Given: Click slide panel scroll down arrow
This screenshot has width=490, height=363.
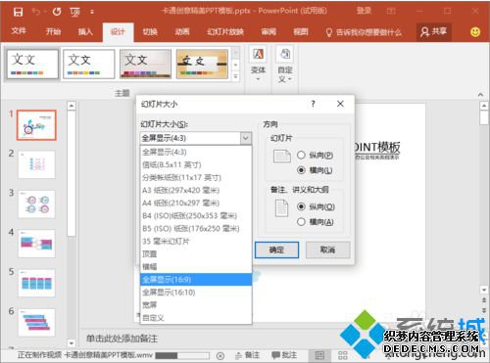Looking at the screenshot, I should point(72,343).
